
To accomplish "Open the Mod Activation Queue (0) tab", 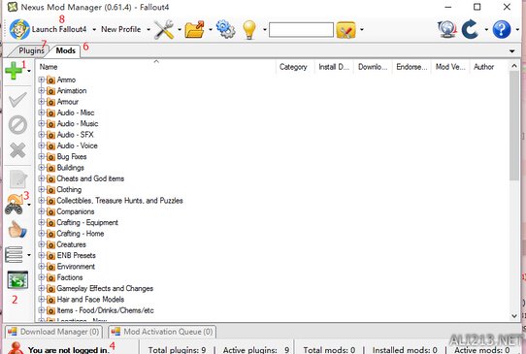I will 162,332.
